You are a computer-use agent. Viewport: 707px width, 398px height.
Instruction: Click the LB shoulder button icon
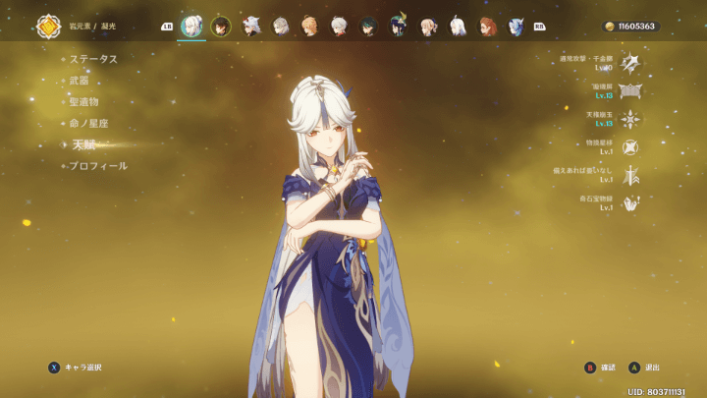click(x=167, y=27)
